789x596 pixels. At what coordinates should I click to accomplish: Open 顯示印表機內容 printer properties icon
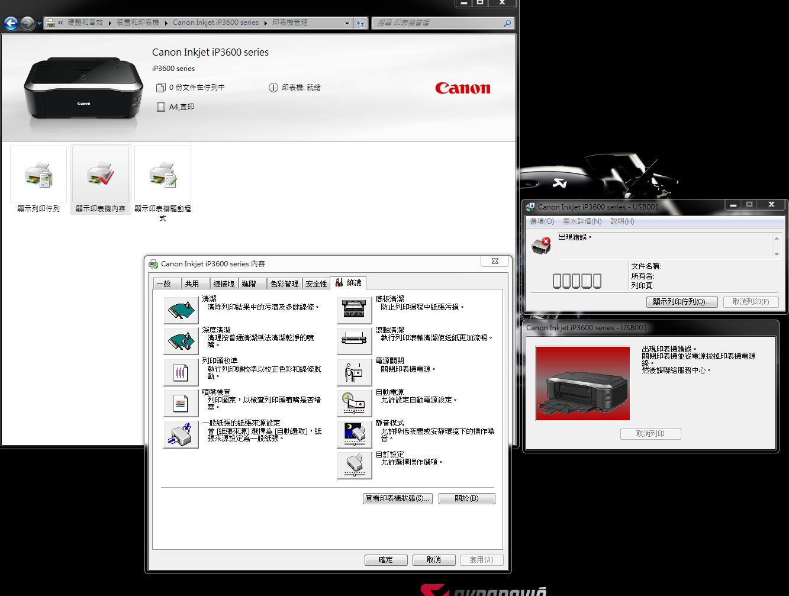[101, 176]
